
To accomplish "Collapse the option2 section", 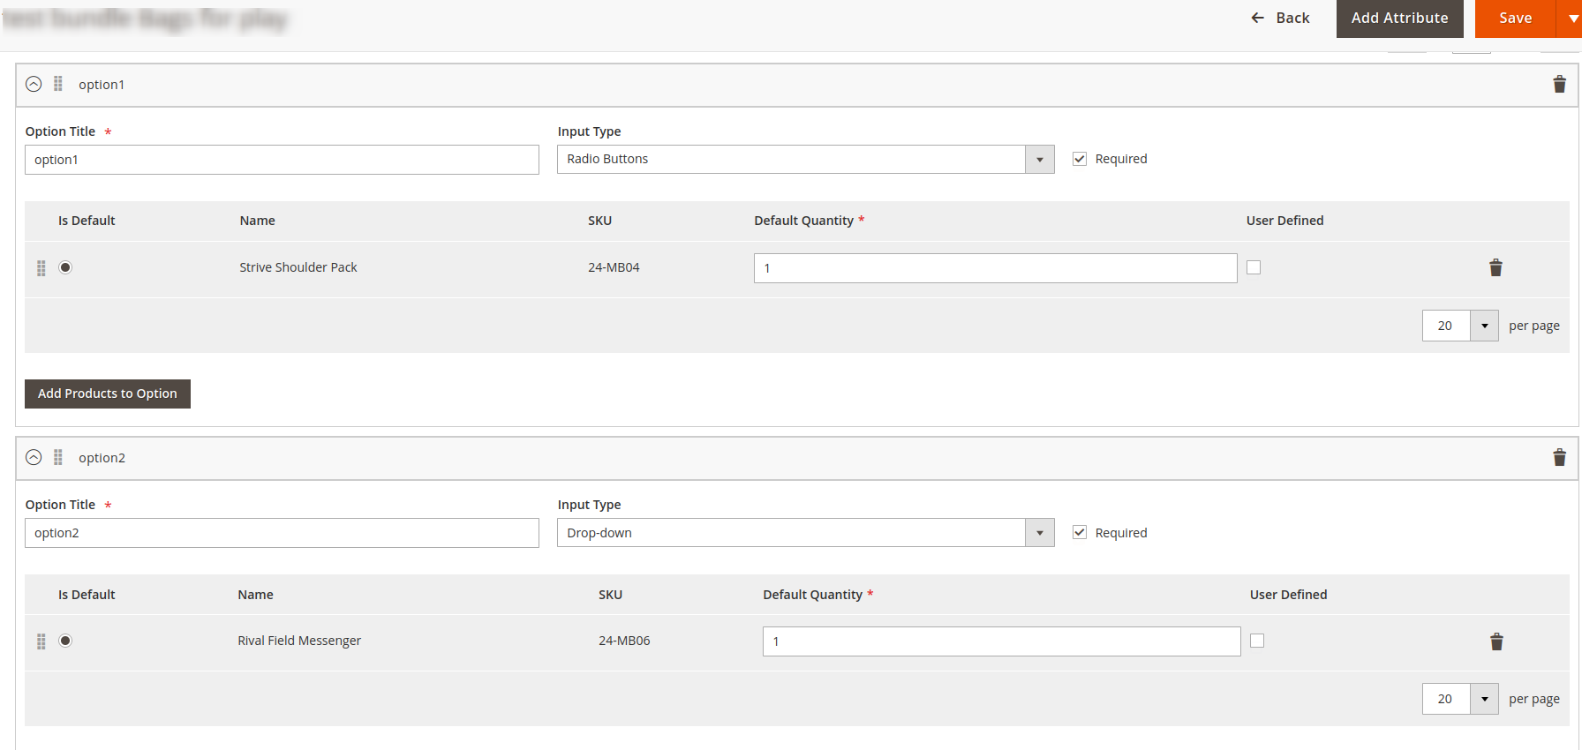I will tap(34, 457).
